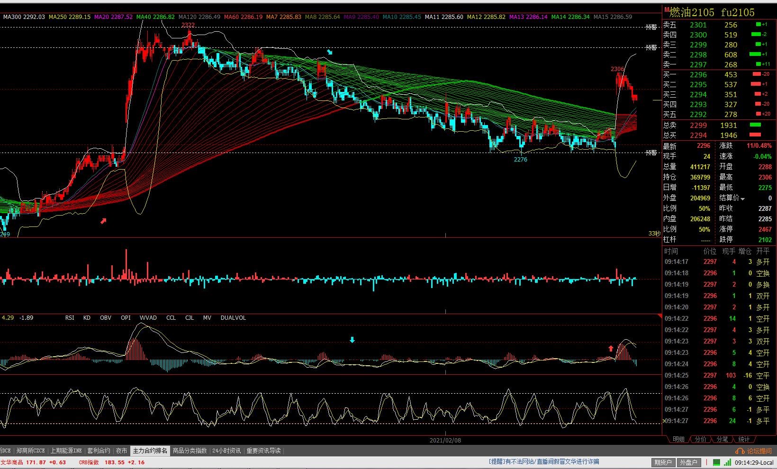Open the 套利合约 tab
Viewport: 777px width, 469px height.
click(99, 451)
